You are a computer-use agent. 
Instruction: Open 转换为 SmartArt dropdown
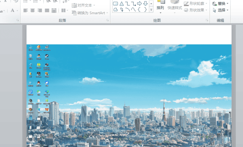tap(90, 13)
